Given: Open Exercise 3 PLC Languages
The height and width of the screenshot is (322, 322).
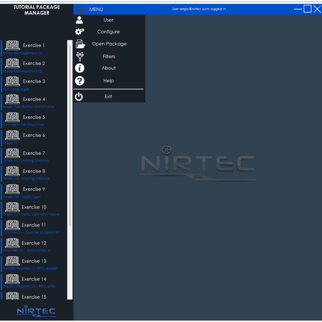Looking at the screenshot, I should coord(34,84).
